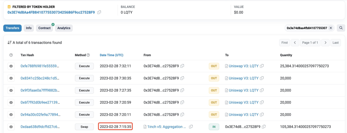The height and width of the screenshot is (133, 347).
Task: Open transaction 0xdaa638d9dcffd27c6...
Action: (40, 127)
